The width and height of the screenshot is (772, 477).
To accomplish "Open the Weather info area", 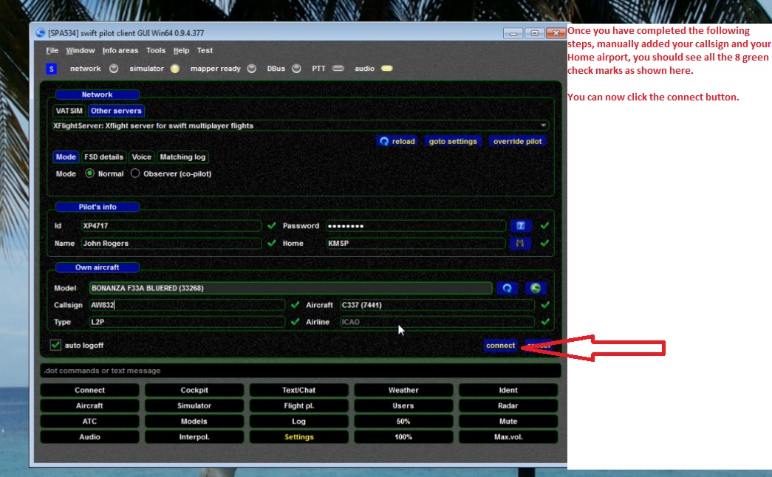I will point(403,391).
